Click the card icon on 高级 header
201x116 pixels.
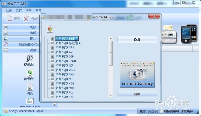click(6, 50)
